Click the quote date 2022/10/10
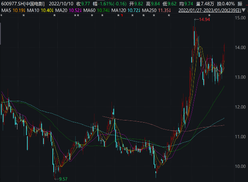 [61, 4]
